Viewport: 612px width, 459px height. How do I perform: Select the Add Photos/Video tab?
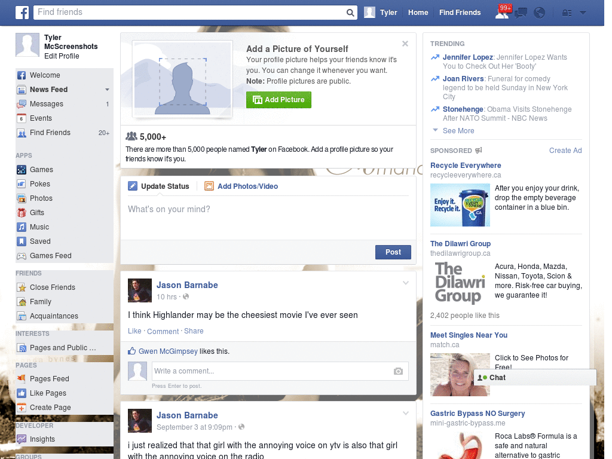coord(241,186)
